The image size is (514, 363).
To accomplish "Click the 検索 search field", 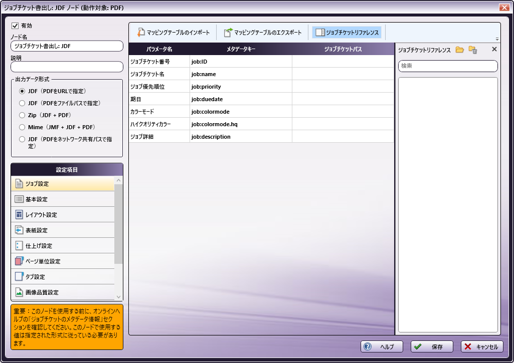I will coord(448,66).
